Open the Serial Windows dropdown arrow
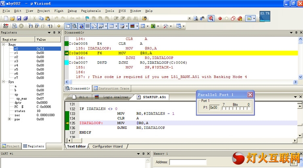This screenshot has width=303, height=168. tap(127, 26)
